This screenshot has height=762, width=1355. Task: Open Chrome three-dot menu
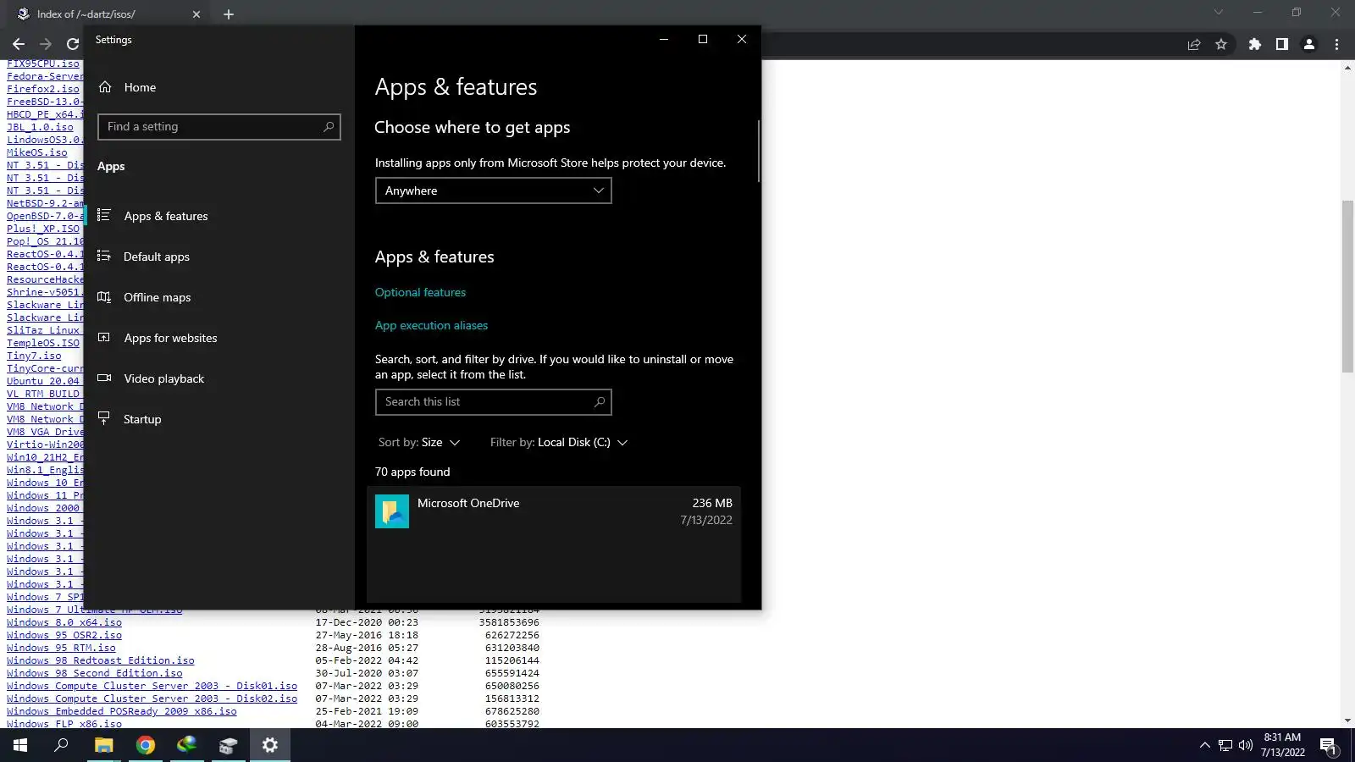pos(1337,44)
